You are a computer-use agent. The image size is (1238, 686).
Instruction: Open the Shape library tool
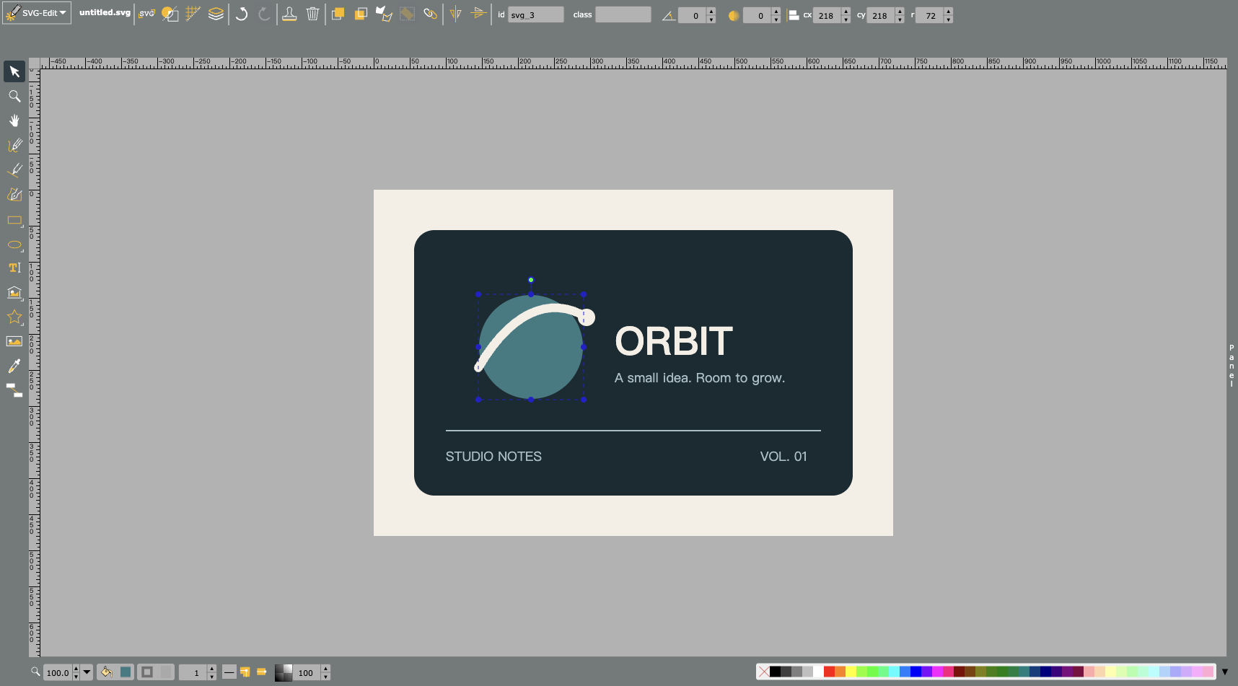tap(14, 292)
